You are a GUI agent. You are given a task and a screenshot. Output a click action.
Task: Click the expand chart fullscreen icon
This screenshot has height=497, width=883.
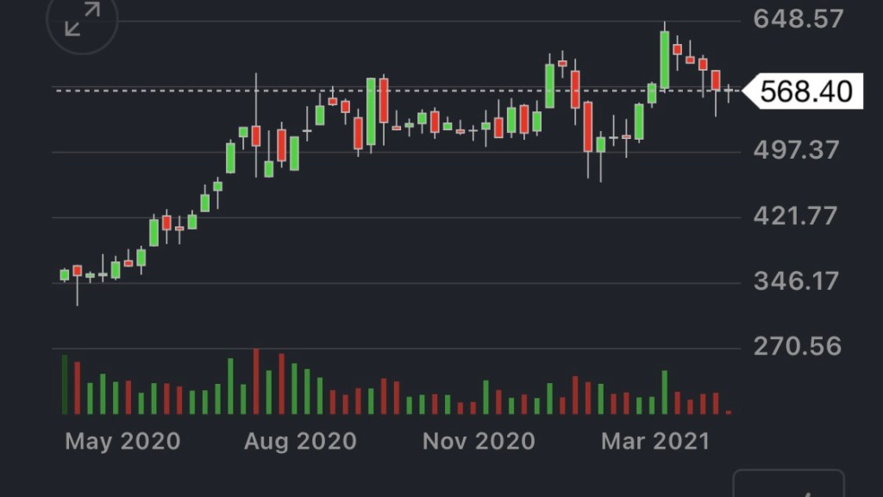point(82,20)
